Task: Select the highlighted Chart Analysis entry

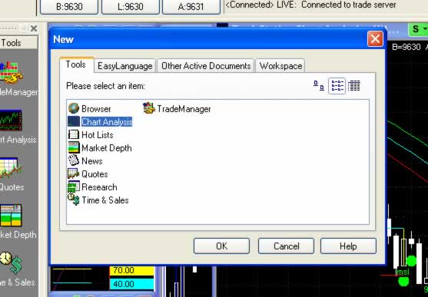Action: (x=107, y=121)
